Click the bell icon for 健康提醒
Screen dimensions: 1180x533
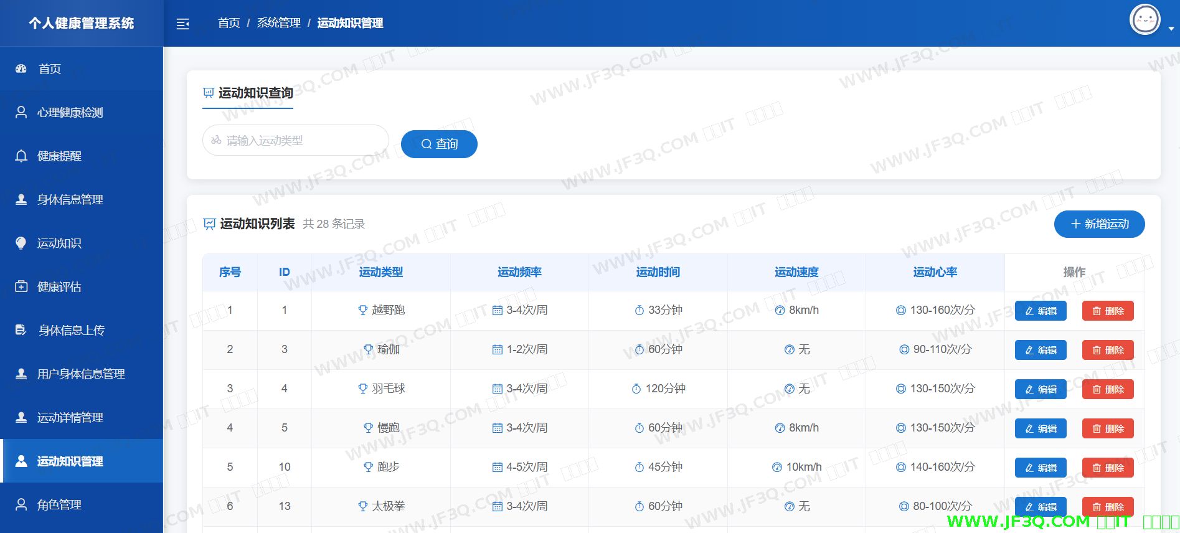click(x=21, y=156)
